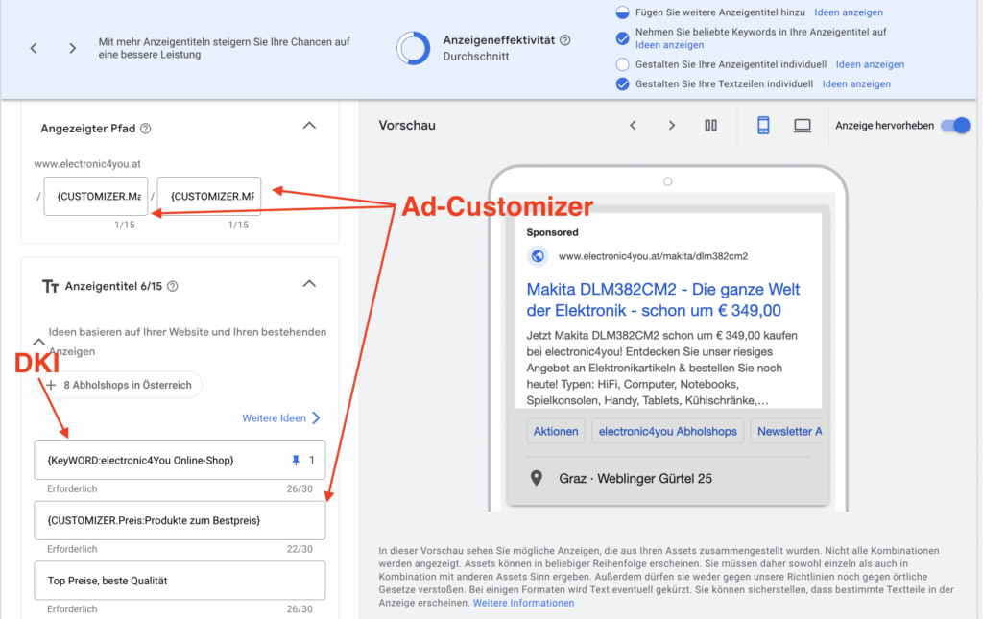Toggle the Anzeige hervorheben switch
This screenshot has height=619, width=983.
(954, 126)
